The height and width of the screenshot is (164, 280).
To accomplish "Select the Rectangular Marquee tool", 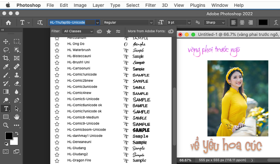I will [x=17, y=41].
